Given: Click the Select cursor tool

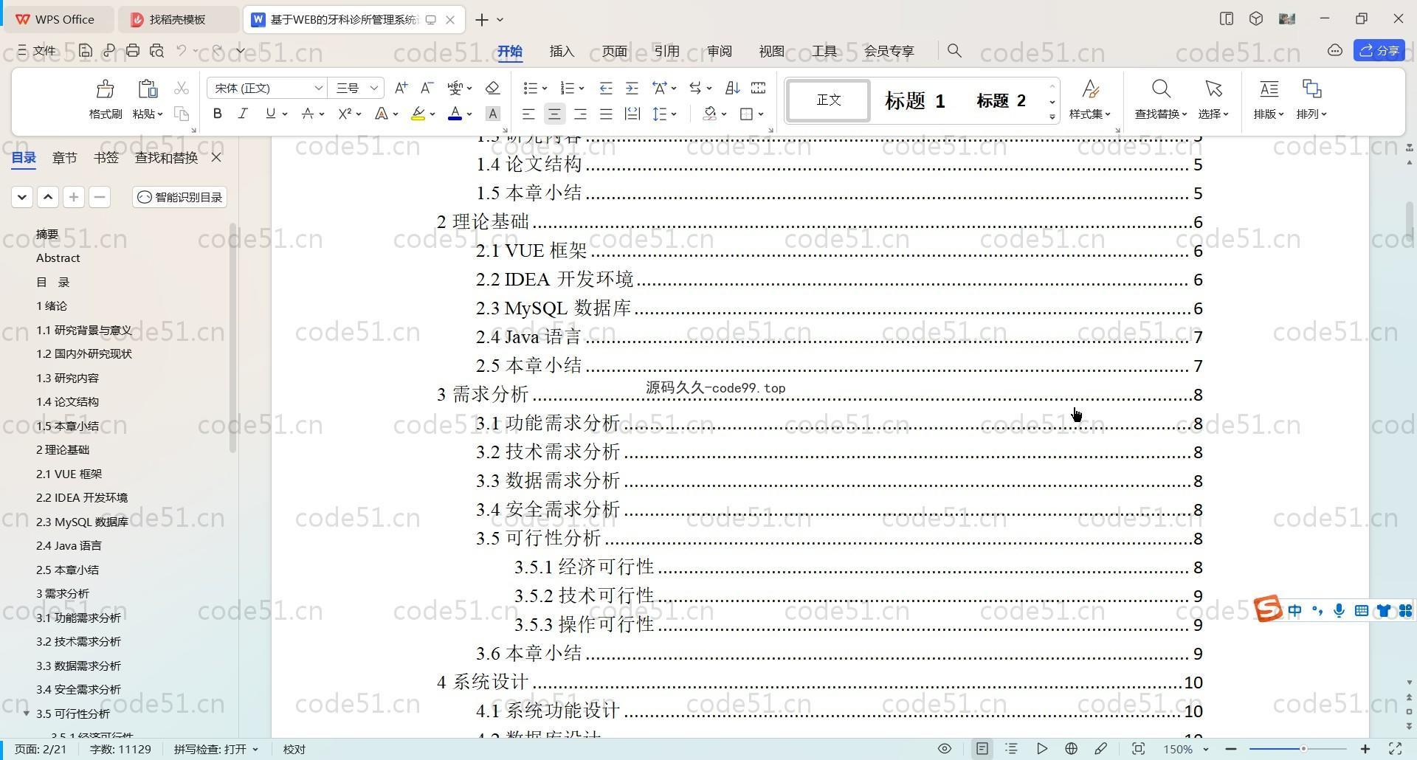Looking at the screenshot, I should click(x=1213, y=89).
